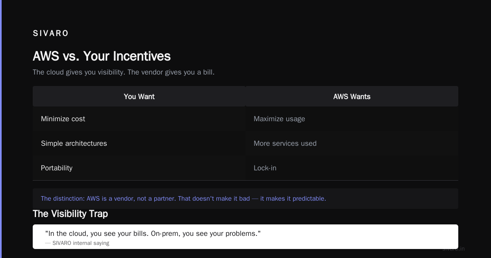This screenshot has height=258, width=491.
Task: Select the 'Minimize cost' cell
Action: pos(139,119)
